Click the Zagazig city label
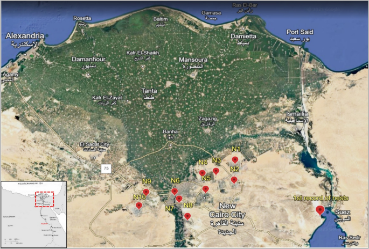The width and height of the screenshot is (369, 249). click(x=207, y=121)
